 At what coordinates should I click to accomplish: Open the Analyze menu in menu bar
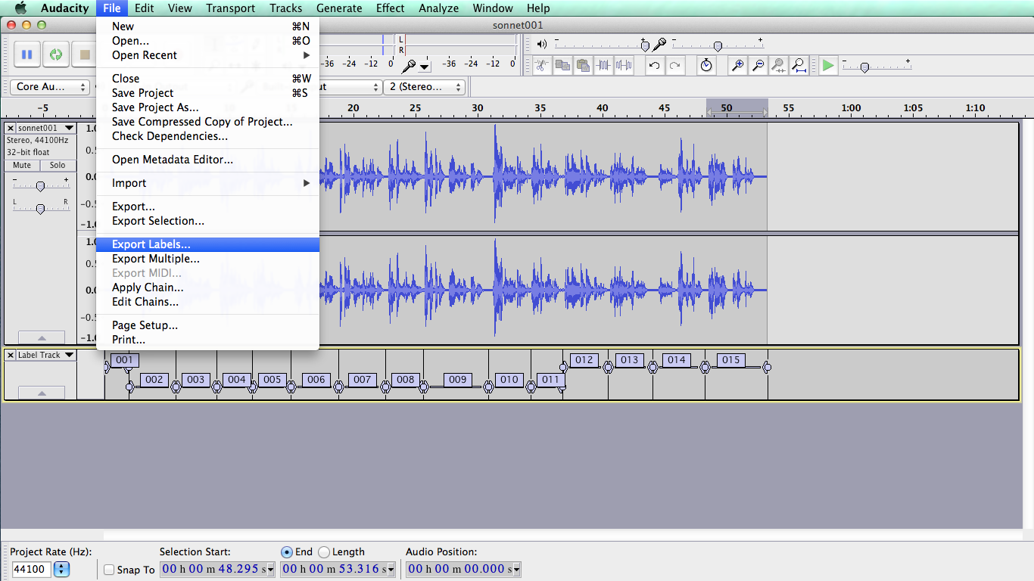click(438, 8)
